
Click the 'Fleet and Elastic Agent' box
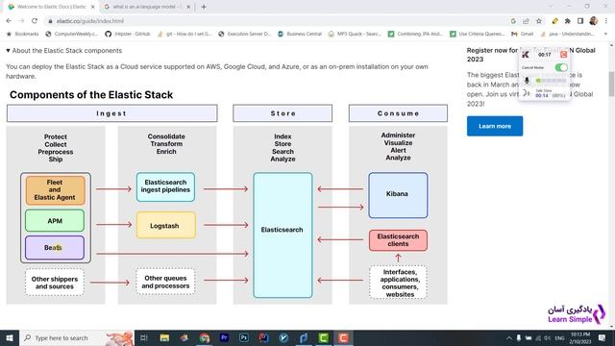[x=55, y=190]
